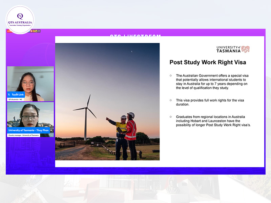Click the bullet about the Australian Government special visa
Viewport: 271px width, 203px height.
pos(212,82)
